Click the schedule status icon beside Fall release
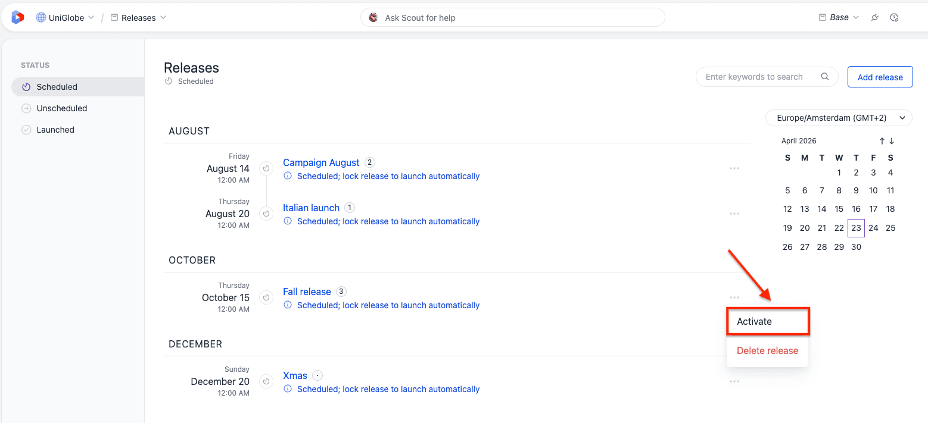The height and width of the screenshot is (423, 928). coord(266,297)
